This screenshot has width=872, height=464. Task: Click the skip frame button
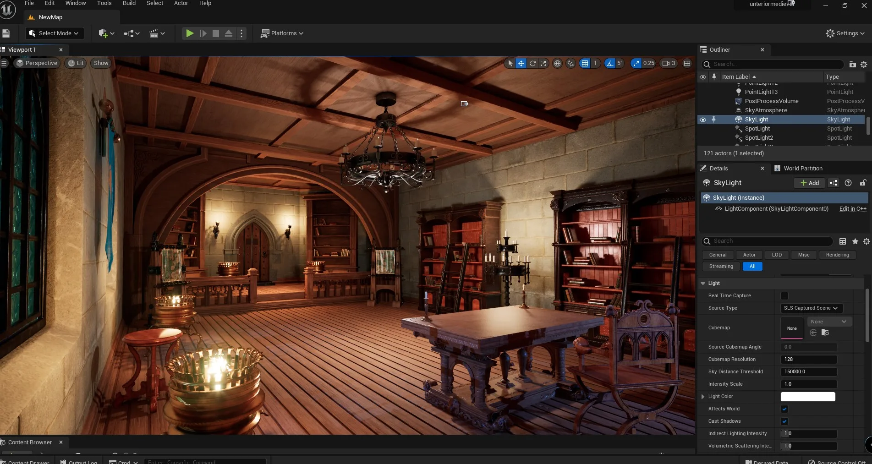click(x=203, y=33)
